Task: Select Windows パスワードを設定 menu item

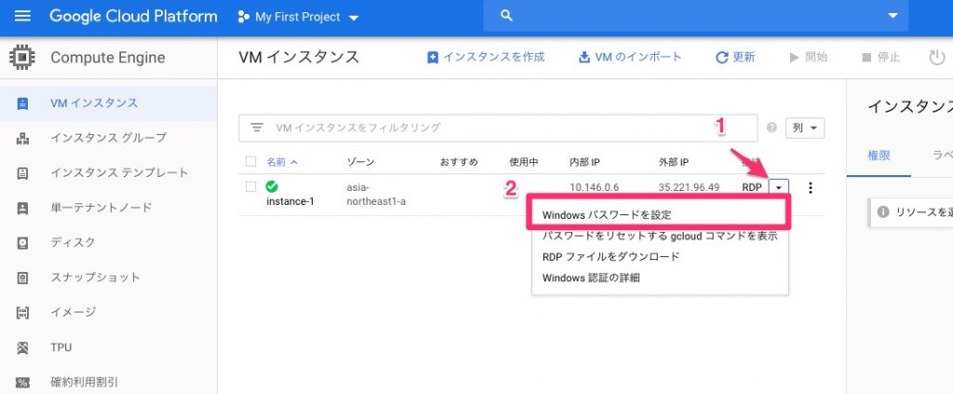Action: click(607, 214)
